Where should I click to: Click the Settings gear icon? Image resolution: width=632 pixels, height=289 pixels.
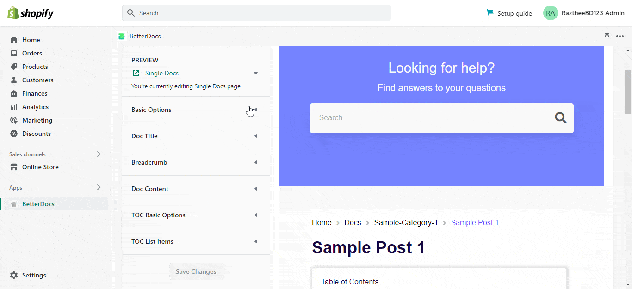coord(14,275)
